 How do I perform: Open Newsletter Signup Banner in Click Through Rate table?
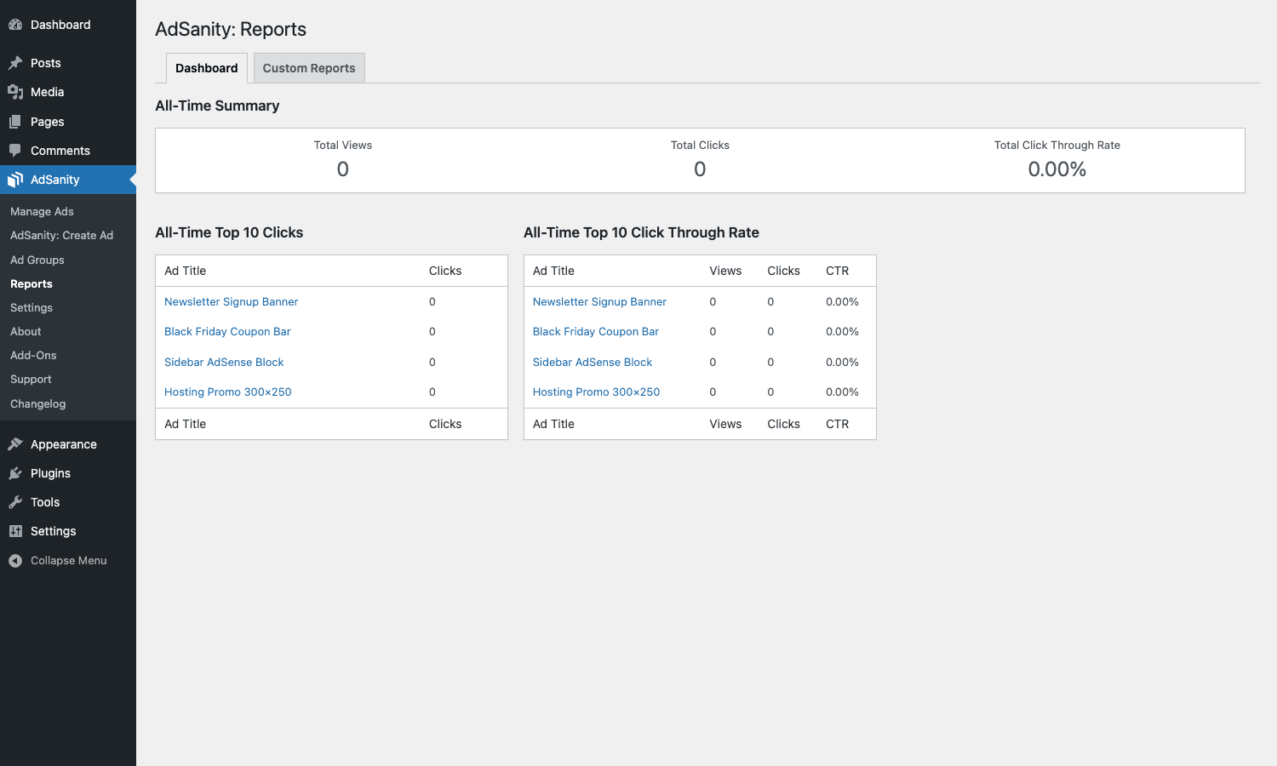(599, 301)
